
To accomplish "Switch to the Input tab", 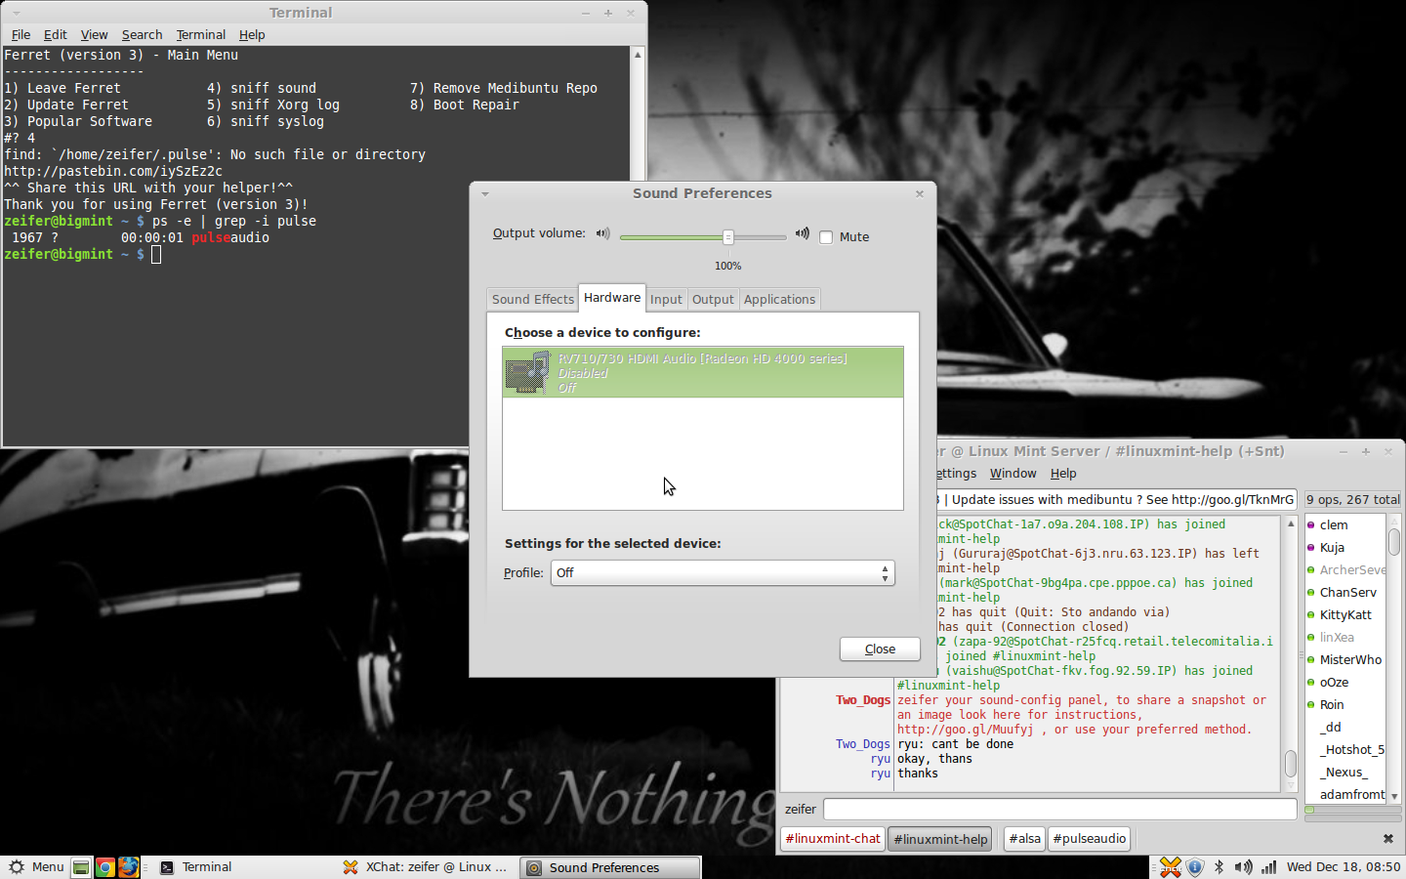I will 666,299.
